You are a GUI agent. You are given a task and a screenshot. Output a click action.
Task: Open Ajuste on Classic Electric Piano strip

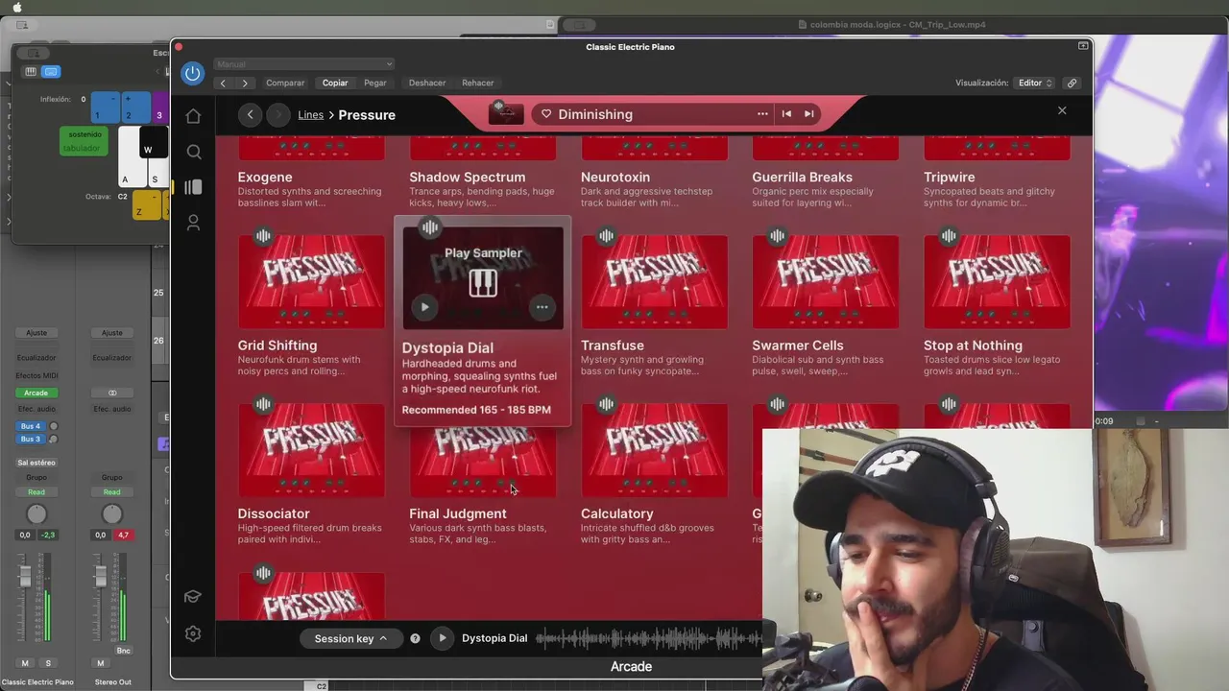coord(36,333)
